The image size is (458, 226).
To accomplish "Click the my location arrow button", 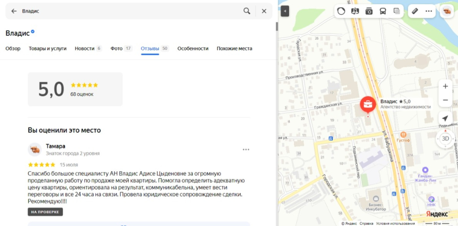I will [446, 118].
